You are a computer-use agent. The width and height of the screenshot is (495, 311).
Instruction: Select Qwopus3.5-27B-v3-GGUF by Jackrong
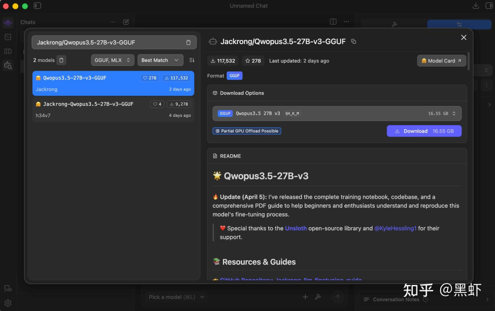coord(113,83)
